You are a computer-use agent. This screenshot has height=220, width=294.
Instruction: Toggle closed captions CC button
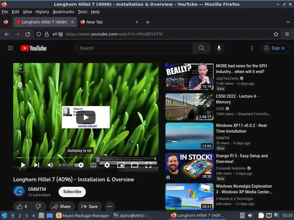pos(93,165)
